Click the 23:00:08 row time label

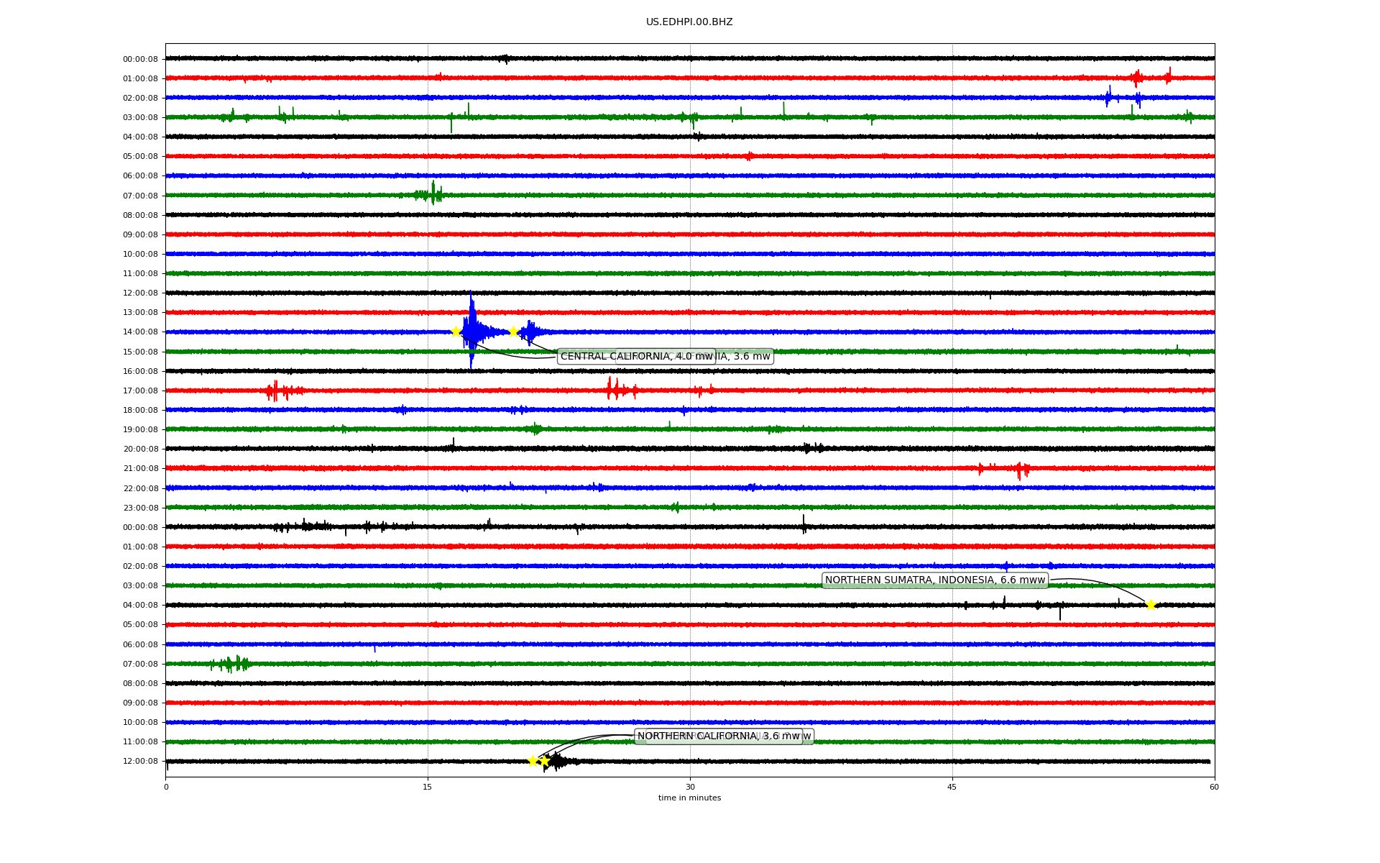140,508
